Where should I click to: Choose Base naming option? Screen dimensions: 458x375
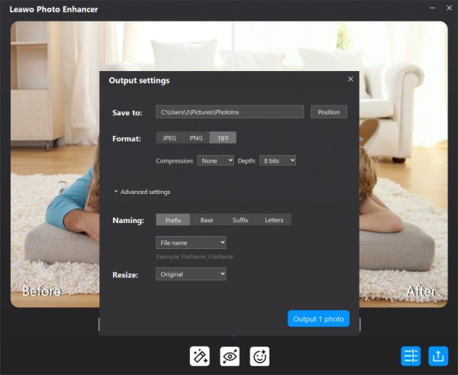pos(207,220)
